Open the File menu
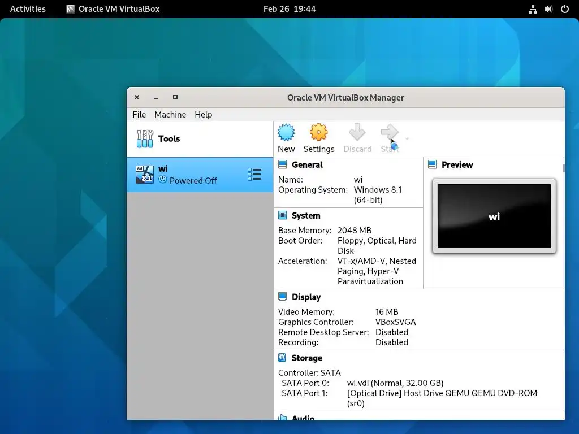579x434 pixels. coord(139,114)
